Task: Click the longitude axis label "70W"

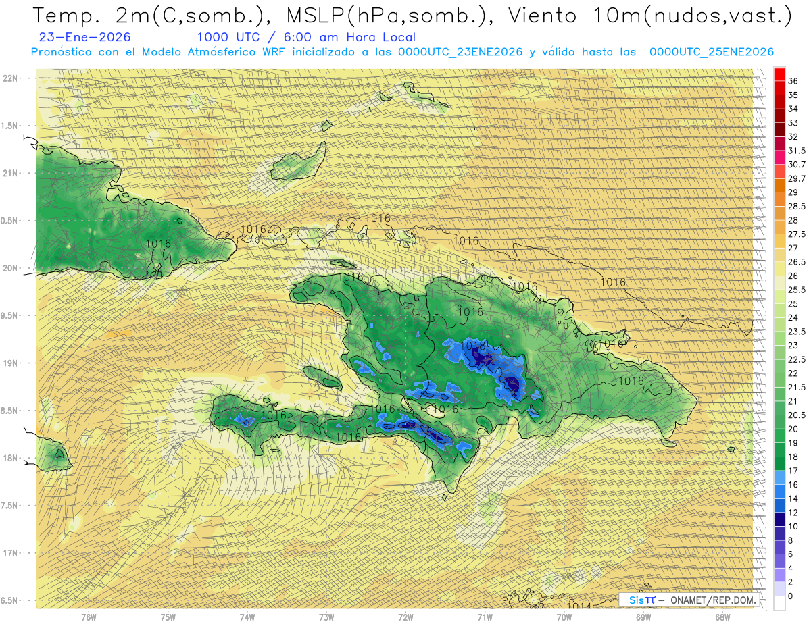Action: click(x=564, y=617)
